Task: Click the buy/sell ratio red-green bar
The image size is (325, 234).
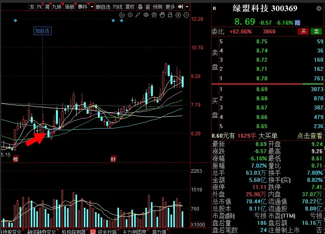Action: tap(267, 84)
